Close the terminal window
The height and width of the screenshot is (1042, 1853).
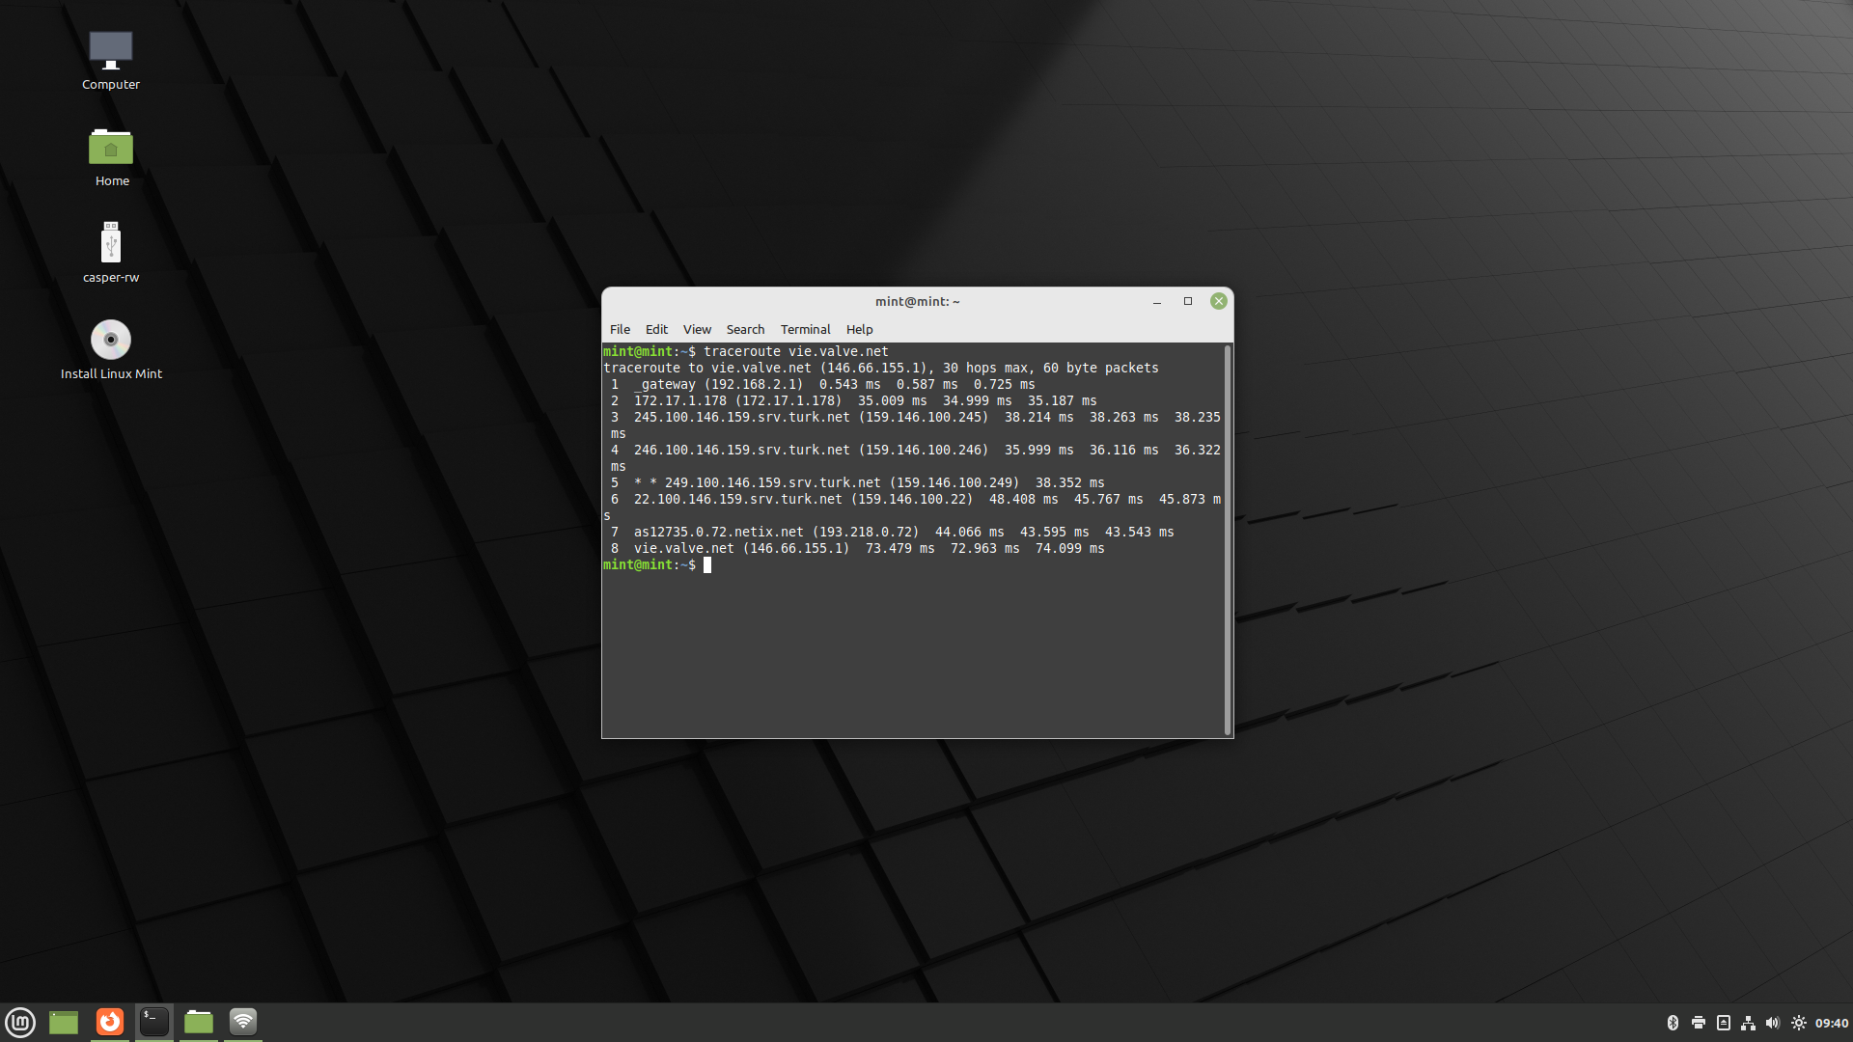click(1219, 301)
